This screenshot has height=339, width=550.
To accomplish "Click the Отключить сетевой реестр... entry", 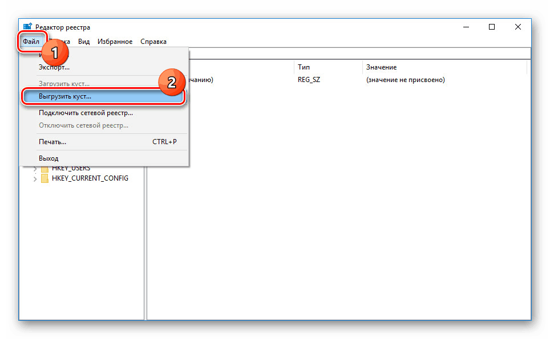I will [105, 125].
